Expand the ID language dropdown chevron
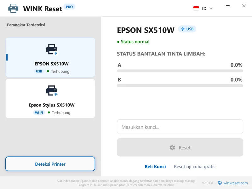This screenshot has width=252, height=189. coord(211,9)
